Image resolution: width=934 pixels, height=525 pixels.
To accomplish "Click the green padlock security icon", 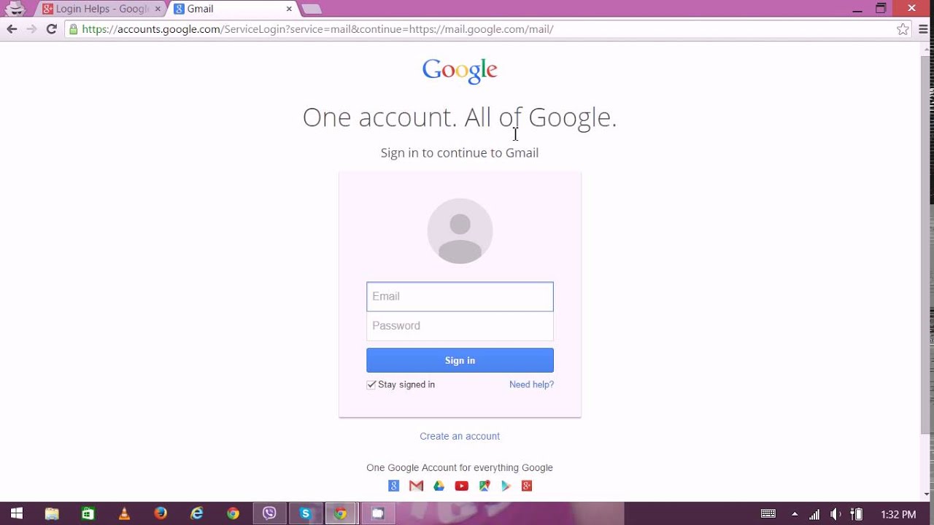I will pyautogui.click(x=73, y=29).
